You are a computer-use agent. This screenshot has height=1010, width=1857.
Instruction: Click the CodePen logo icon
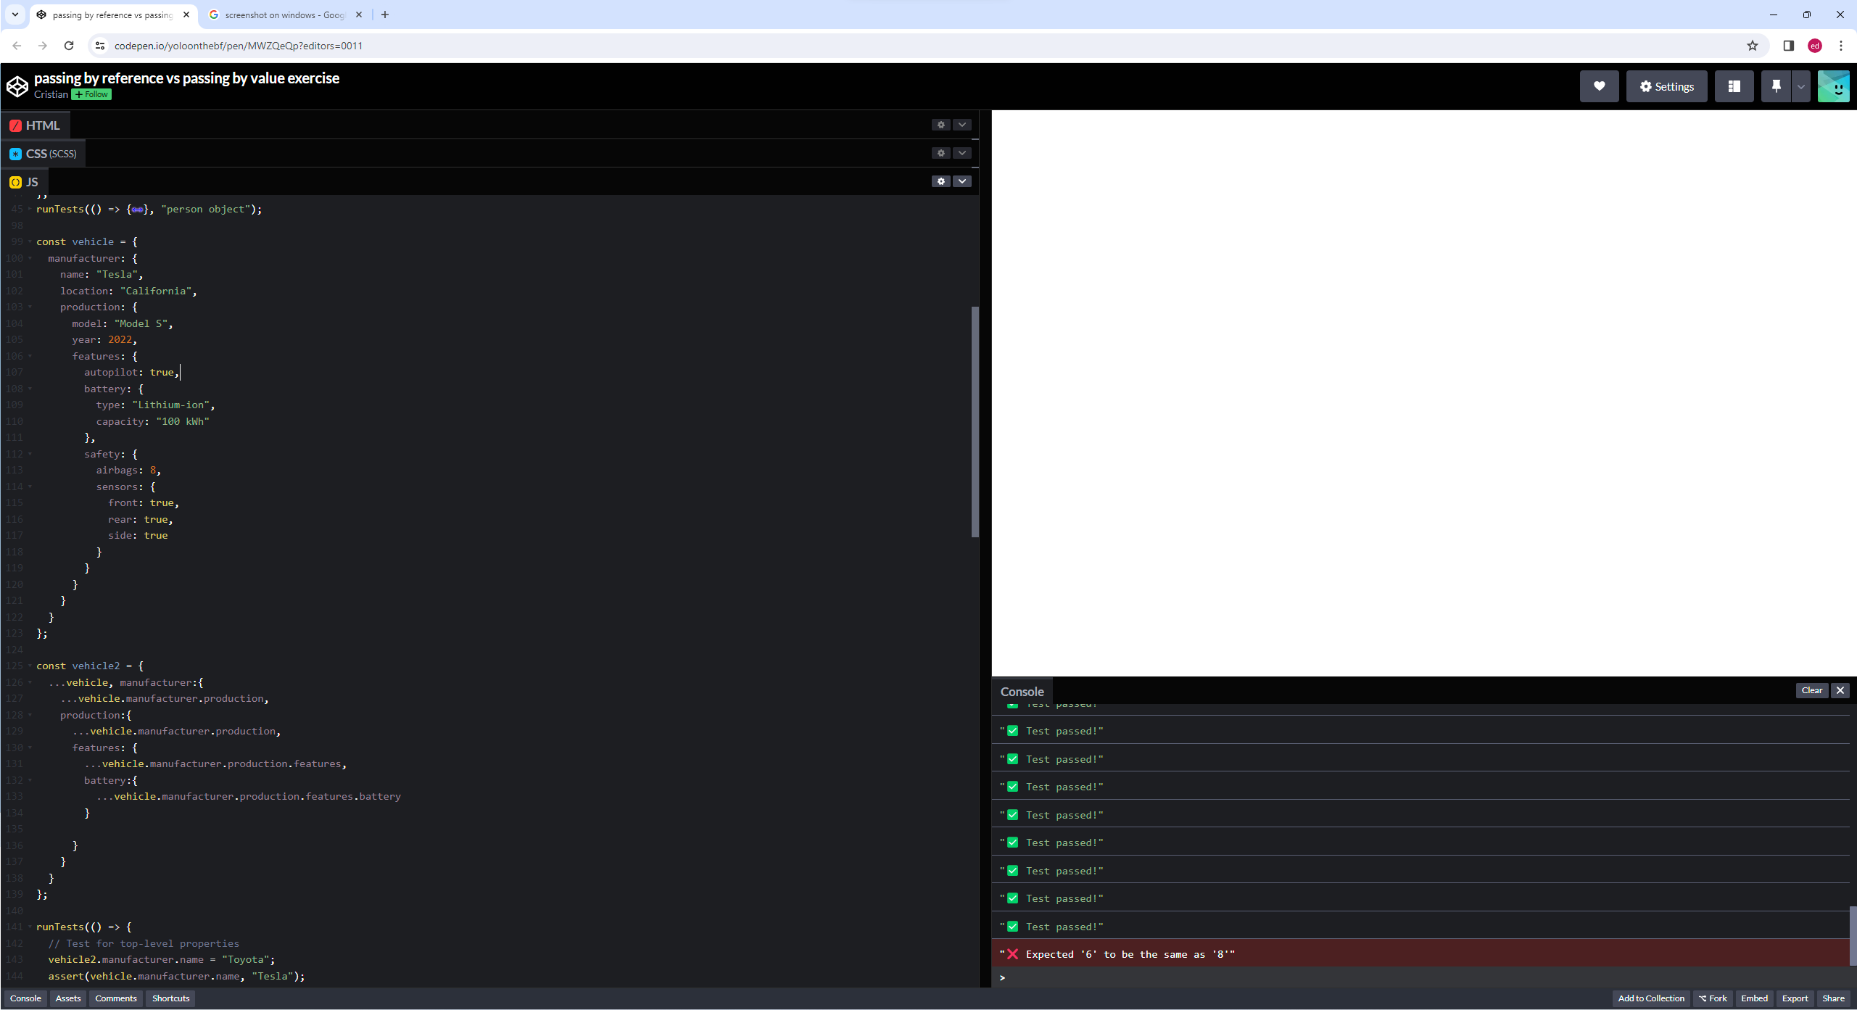click(x=17, y=86)
